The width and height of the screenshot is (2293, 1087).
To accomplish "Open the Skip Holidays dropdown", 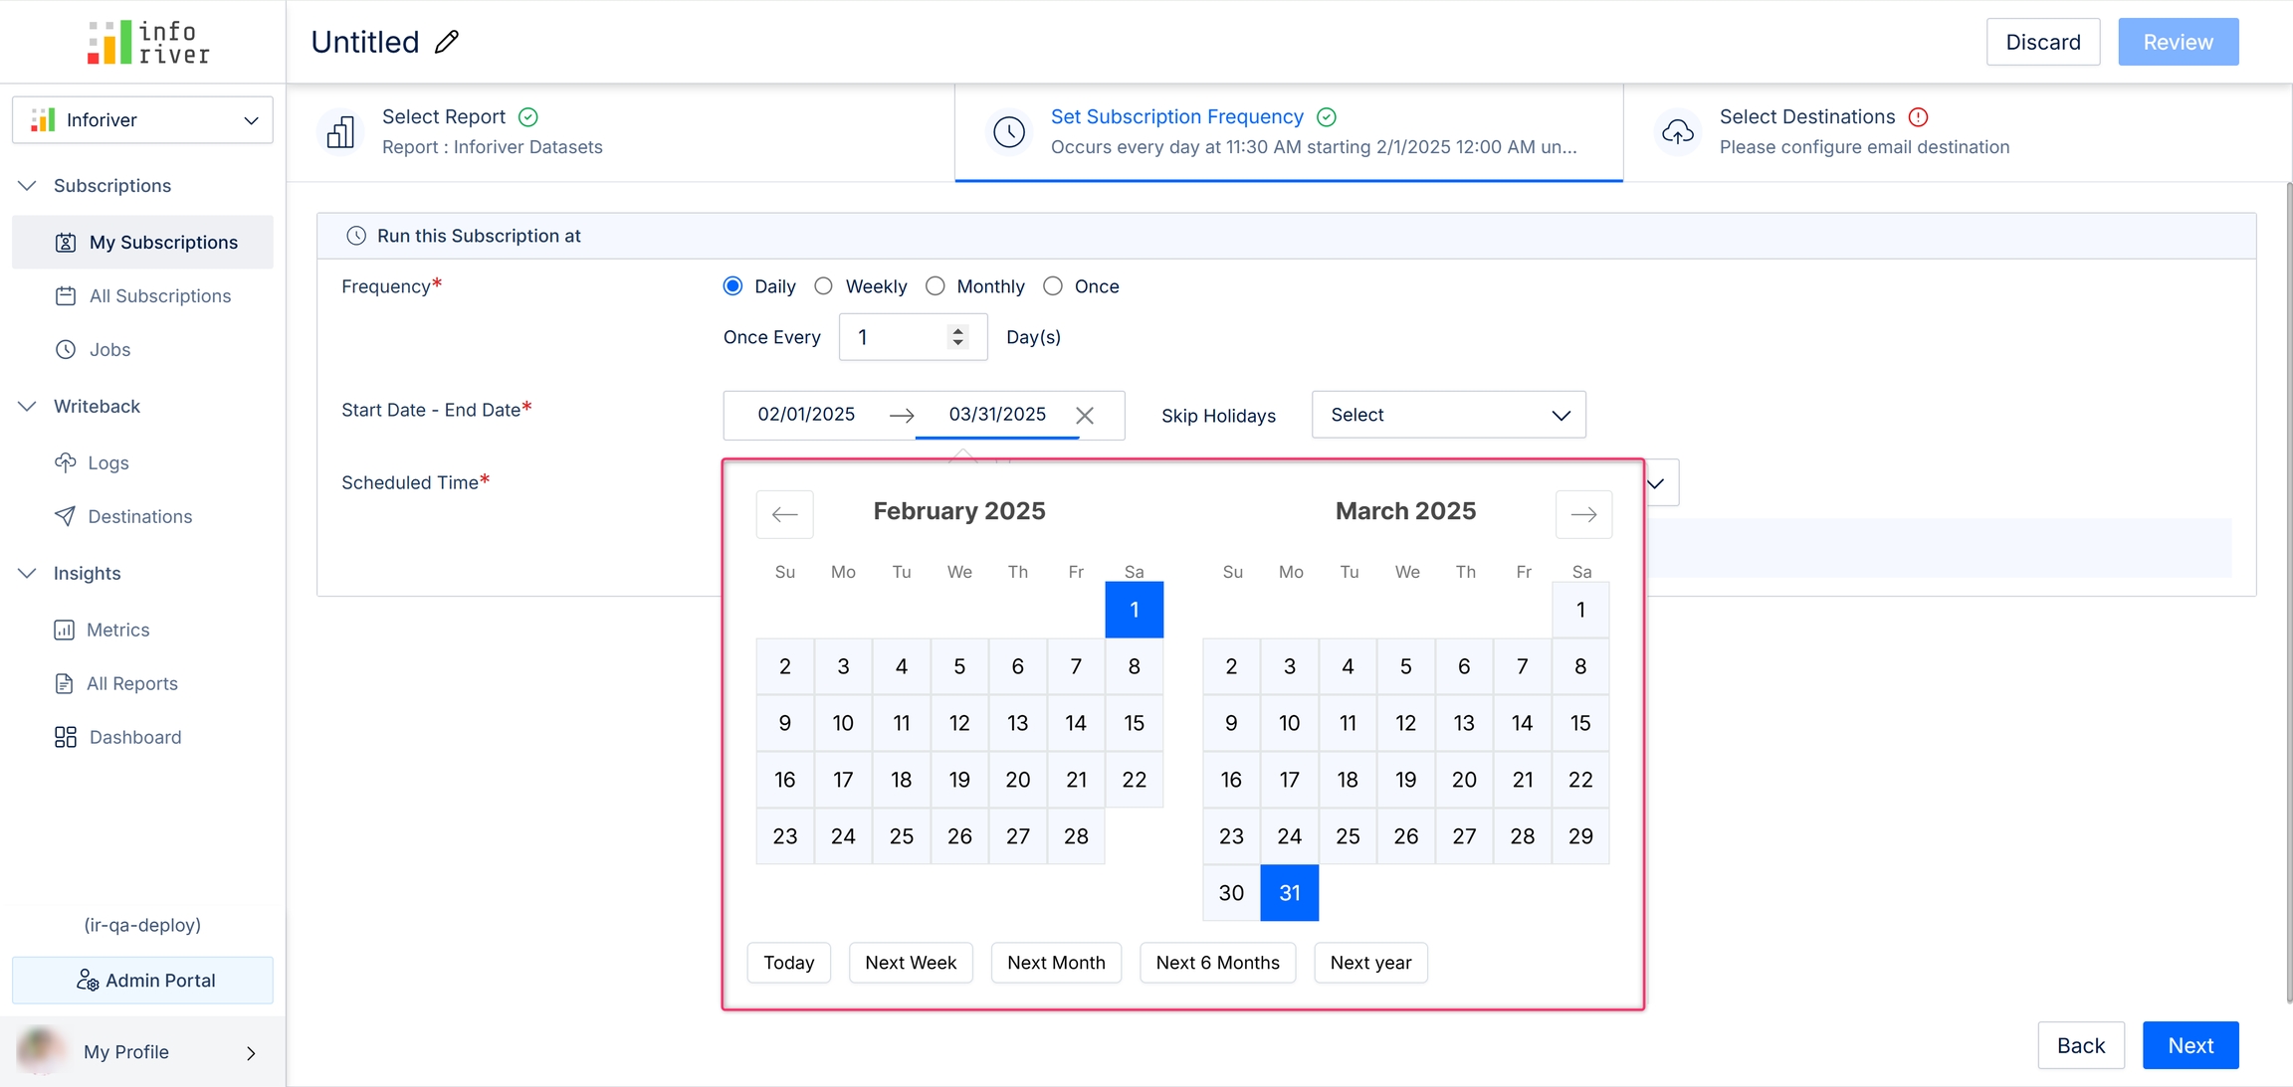I will [x=1448, y=415].
